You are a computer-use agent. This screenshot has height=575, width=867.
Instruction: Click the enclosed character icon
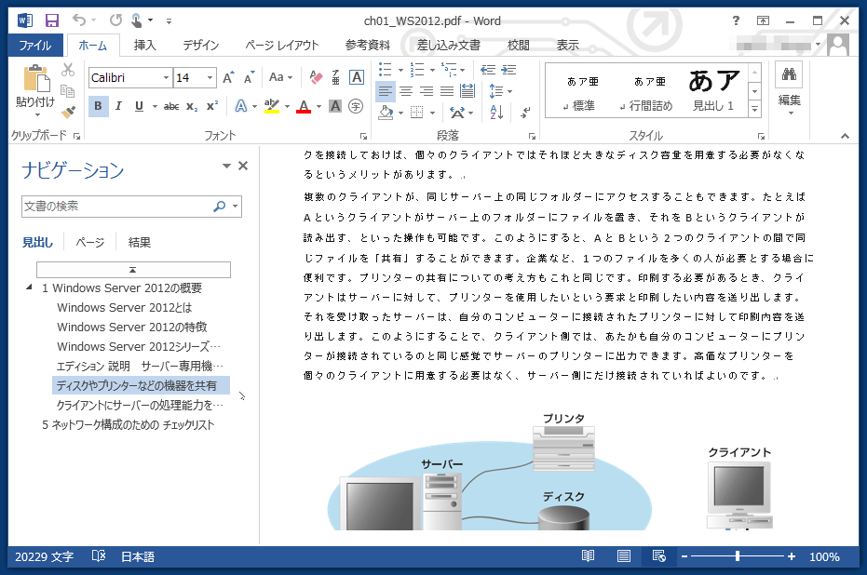coord(356,106)
